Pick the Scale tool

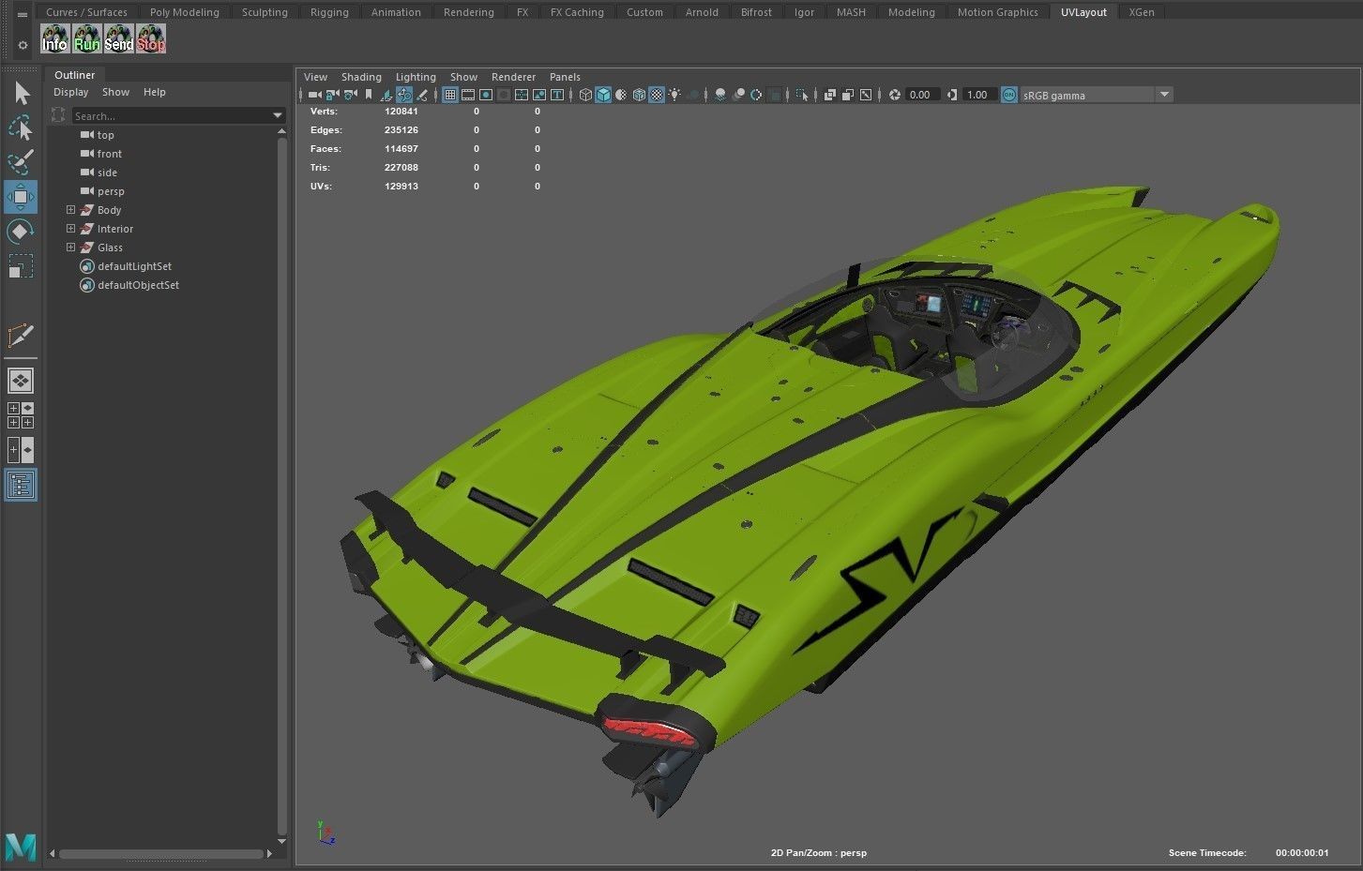[x=21, y=266]
